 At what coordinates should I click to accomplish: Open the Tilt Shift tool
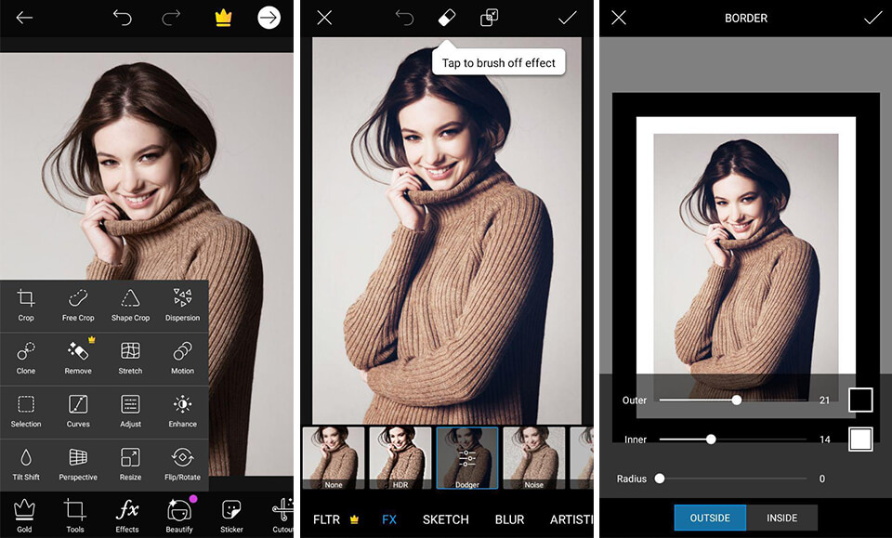(x=26, y=458)
